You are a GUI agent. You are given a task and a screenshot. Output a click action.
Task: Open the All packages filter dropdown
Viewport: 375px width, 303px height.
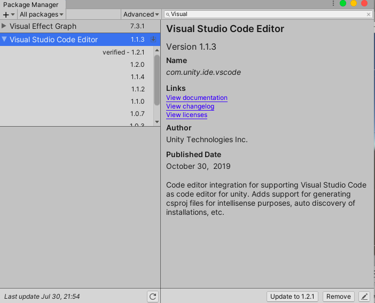(41, 14)
